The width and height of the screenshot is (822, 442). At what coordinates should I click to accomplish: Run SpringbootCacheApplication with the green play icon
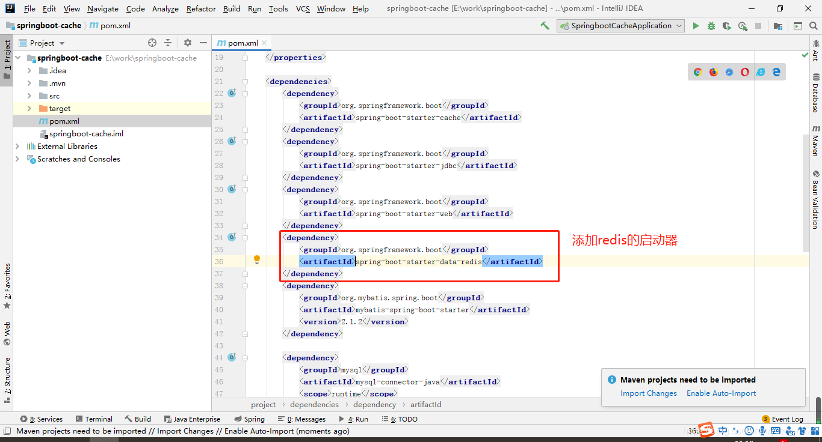[x=696, y=26]
